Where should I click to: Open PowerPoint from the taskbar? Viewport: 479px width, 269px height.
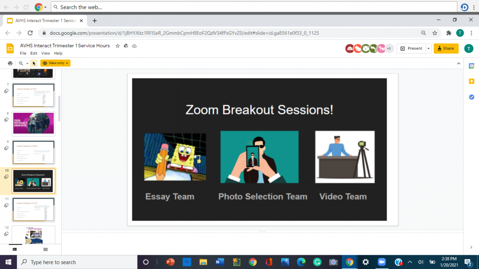pyautogui.click(x=170, y=262)
